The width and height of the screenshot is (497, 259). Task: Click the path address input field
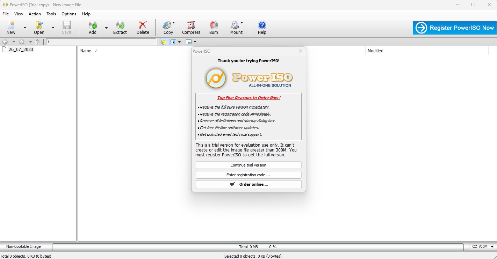point(101,42)
